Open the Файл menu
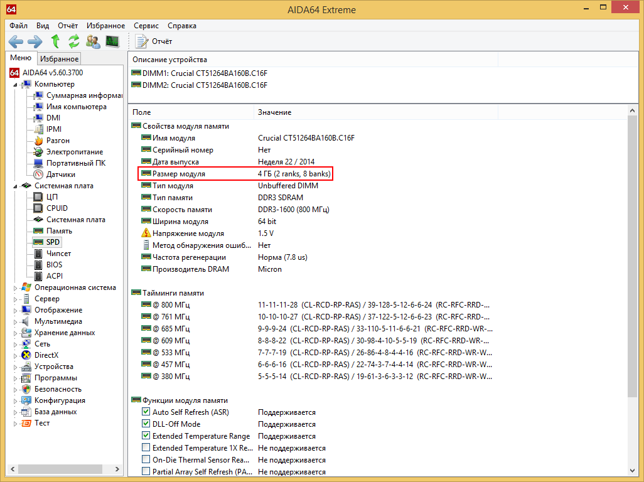 tap(18, 26)
